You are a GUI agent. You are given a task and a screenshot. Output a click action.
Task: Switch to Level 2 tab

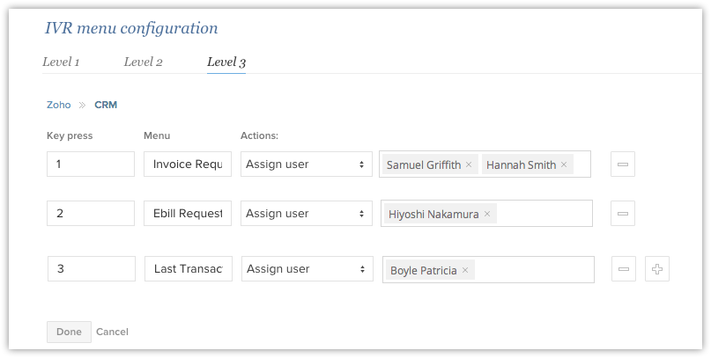[x=143, y=62]
